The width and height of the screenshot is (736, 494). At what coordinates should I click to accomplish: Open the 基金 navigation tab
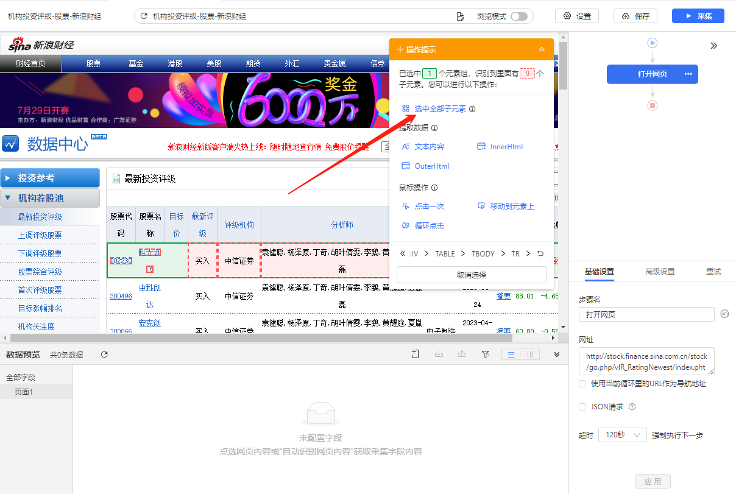click(136, 63)
